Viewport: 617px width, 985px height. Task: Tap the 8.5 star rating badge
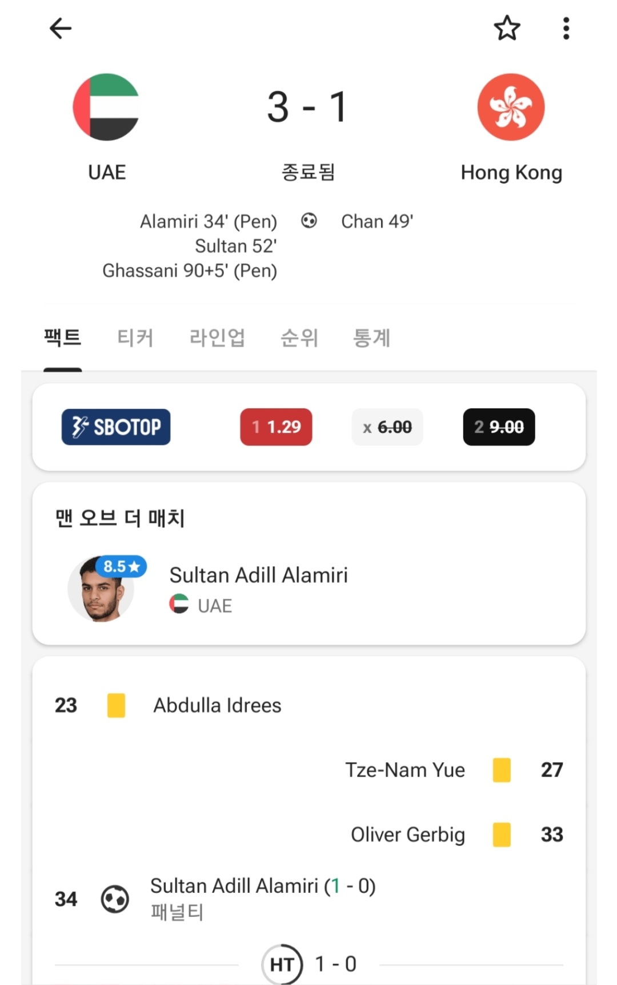click(121, 566)
